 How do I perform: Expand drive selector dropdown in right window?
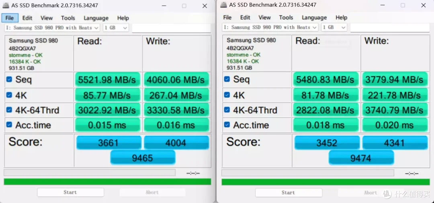[x=270, y=27]
